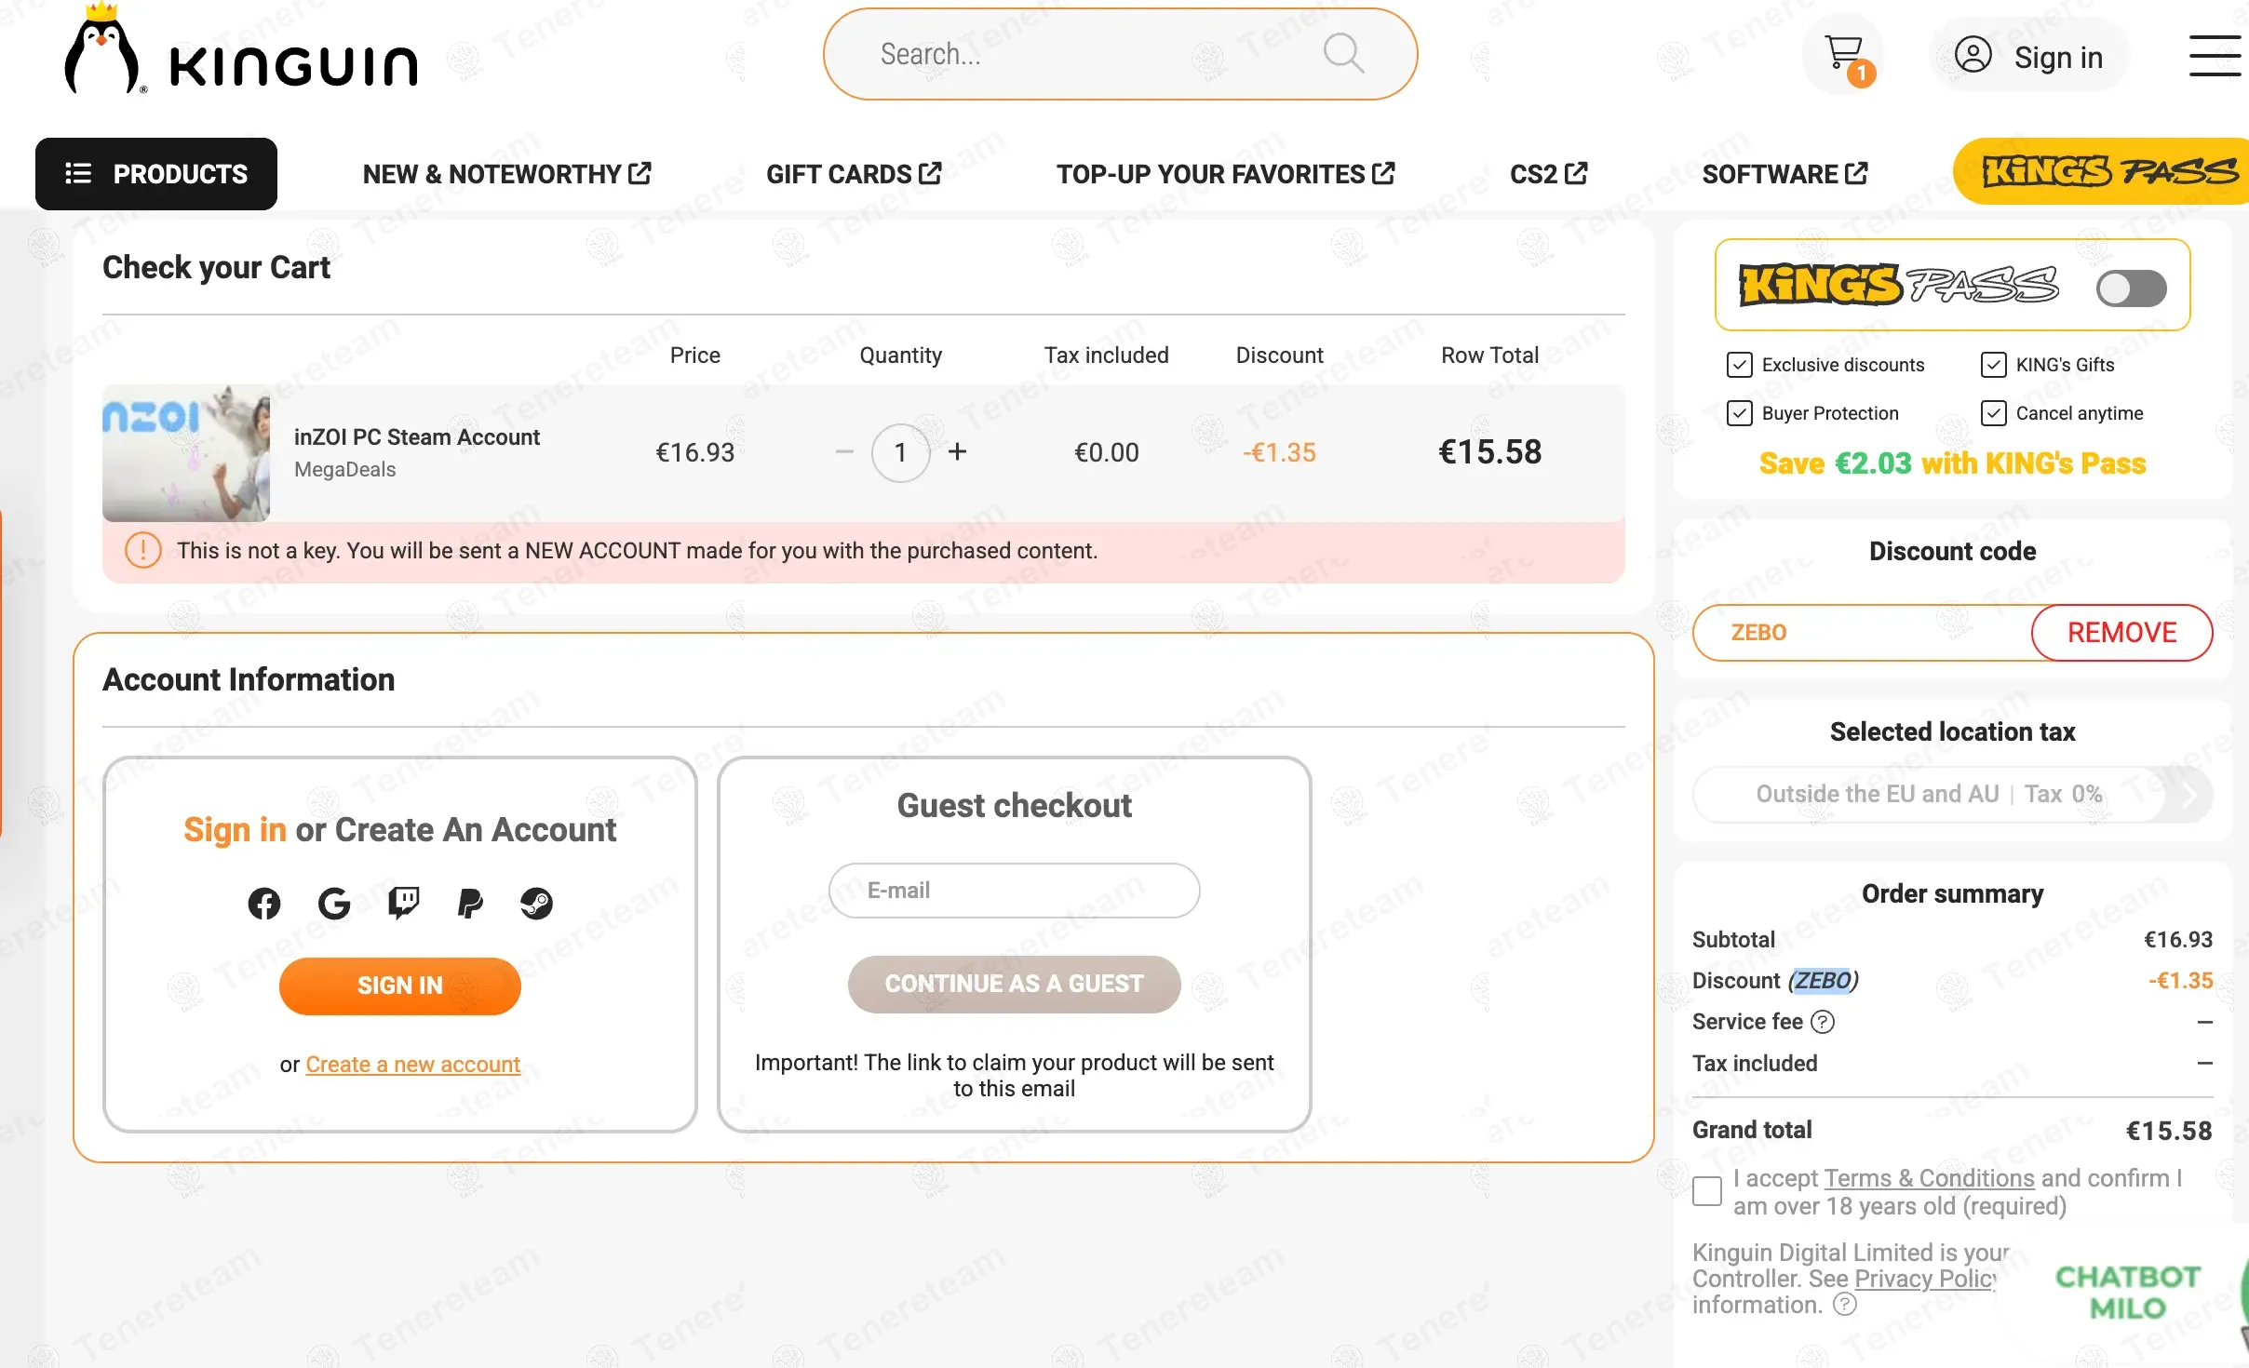Click the search magnifier icon
2249x1368 pixels.
pos(1343,54)
